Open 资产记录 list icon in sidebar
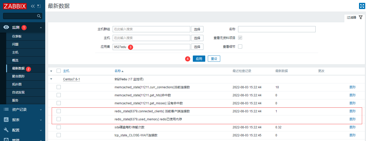366x141 pixels. [6, 109]
